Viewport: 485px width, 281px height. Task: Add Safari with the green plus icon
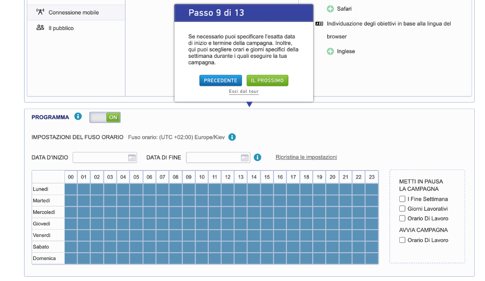pyautogui.click(x=330, y=9)
